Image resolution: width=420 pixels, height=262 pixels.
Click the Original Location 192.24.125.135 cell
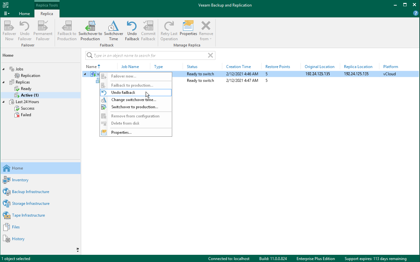tap(318, 74)
